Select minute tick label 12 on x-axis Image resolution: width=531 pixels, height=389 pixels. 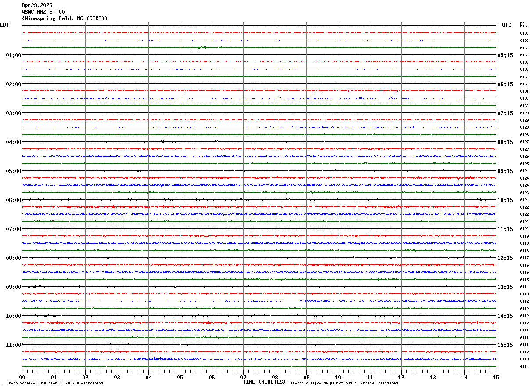(x=401, y=378)
